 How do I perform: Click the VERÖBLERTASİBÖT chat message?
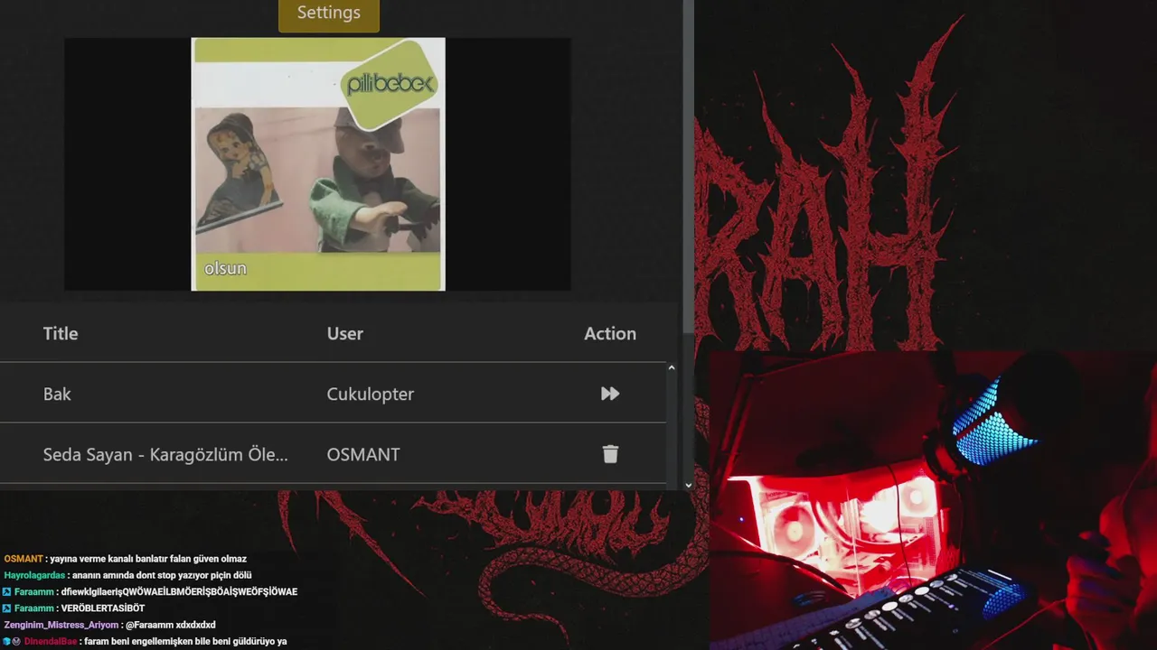103,608
